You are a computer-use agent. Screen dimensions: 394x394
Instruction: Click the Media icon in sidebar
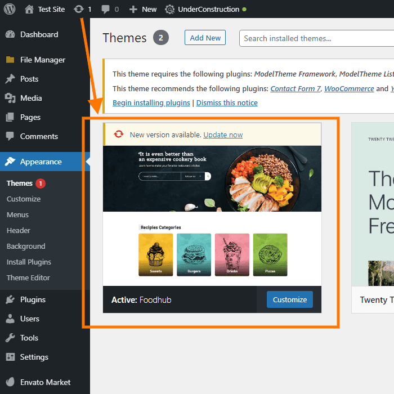coord(10,98)
